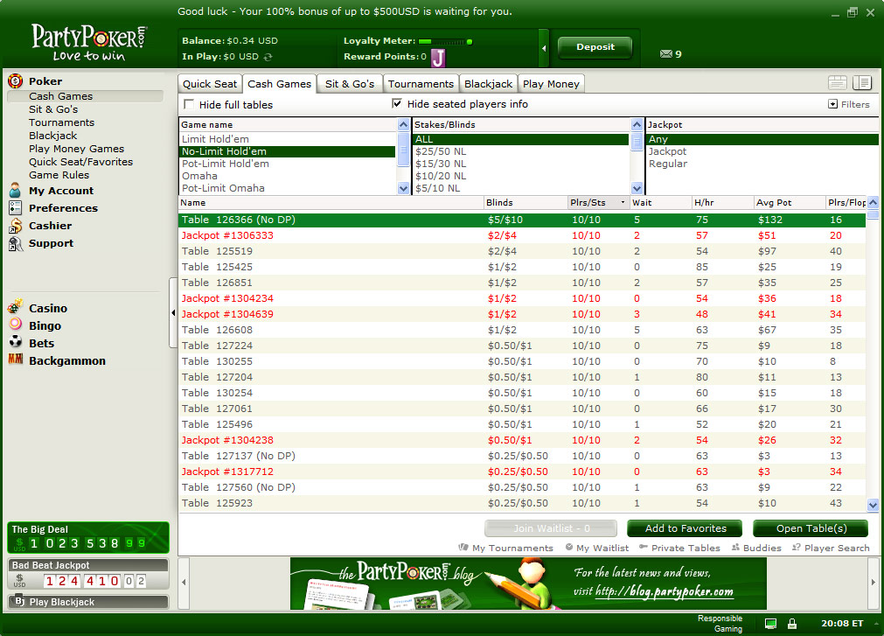Click the Support headset icon

[15, 243]
